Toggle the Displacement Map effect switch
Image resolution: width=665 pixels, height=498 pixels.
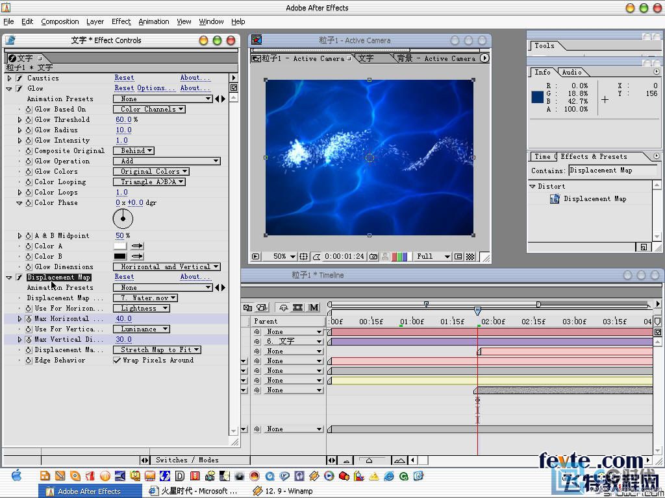click(19, 278)
